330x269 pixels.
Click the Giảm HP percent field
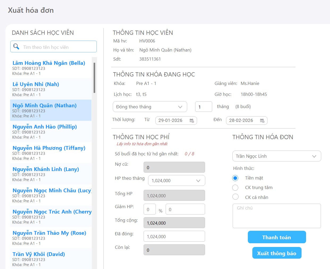click(149, 209)
